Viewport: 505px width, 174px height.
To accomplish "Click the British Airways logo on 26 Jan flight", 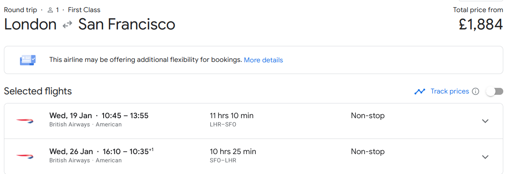I will point(25,156).
